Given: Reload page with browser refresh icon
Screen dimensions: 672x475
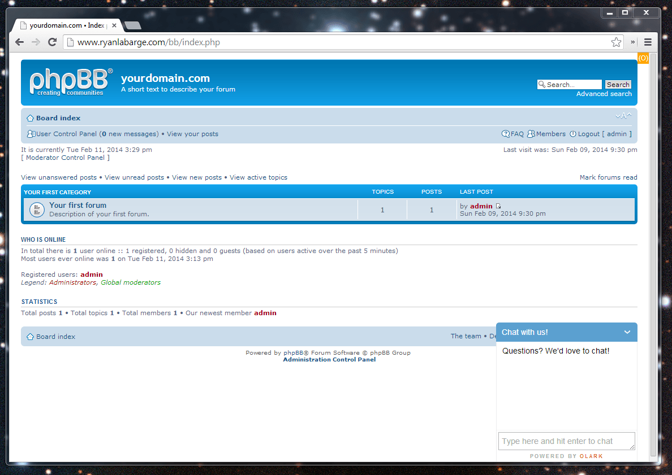Looking at the screenshot, I should [52, 42].
